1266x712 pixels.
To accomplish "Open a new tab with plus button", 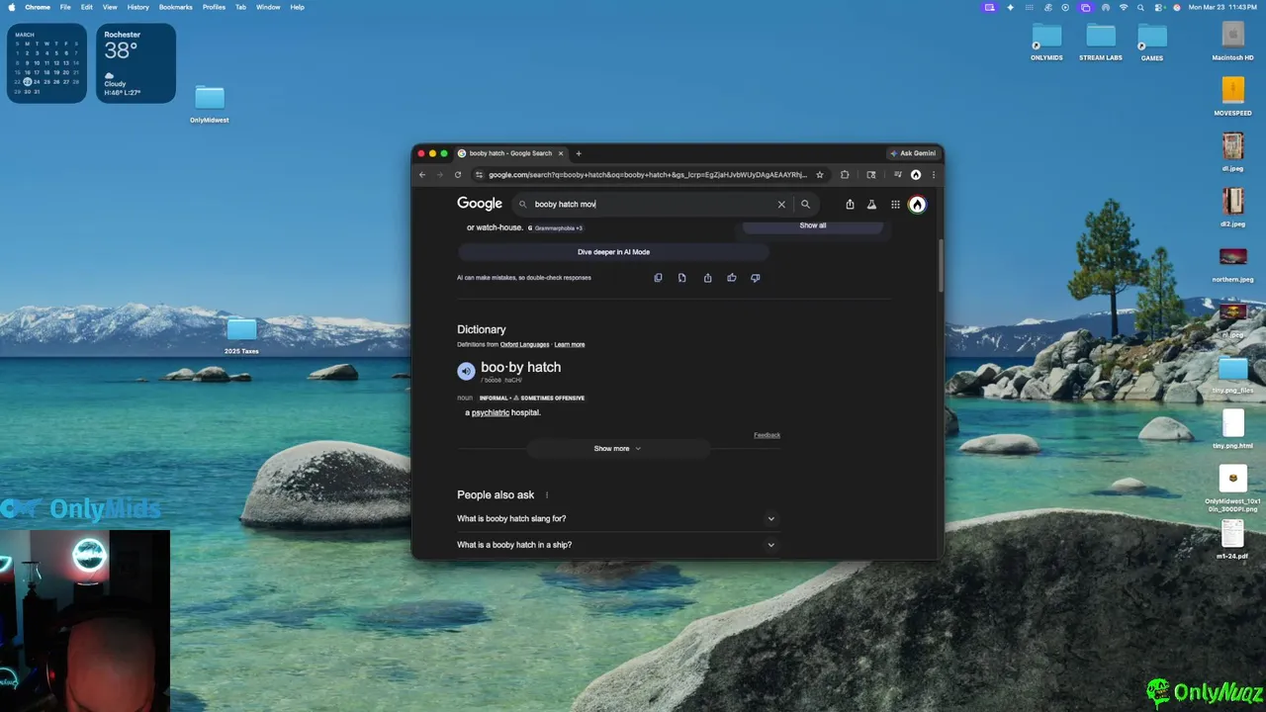I will pos(579,153).
